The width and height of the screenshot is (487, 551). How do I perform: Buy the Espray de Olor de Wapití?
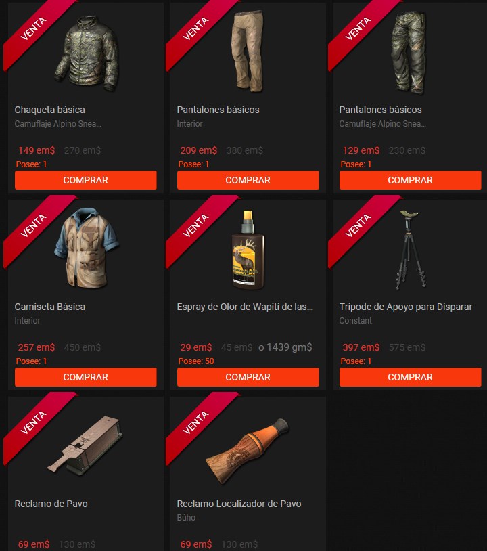click(248, 377)
